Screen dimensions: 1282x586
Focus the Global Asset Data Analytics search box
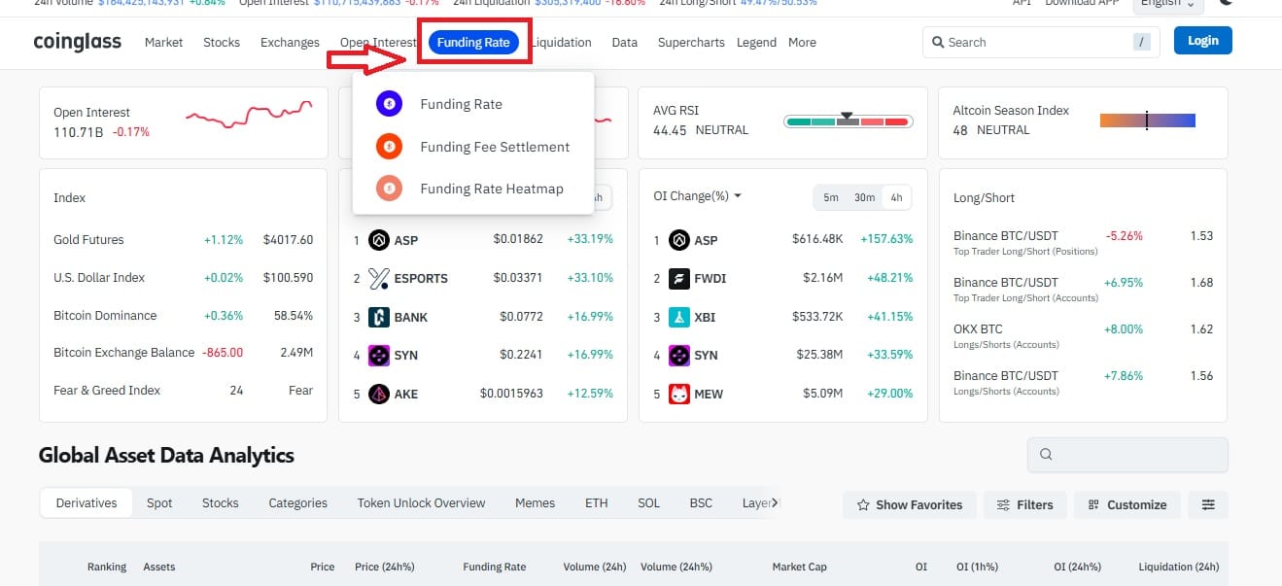(x=1127, y=454)
